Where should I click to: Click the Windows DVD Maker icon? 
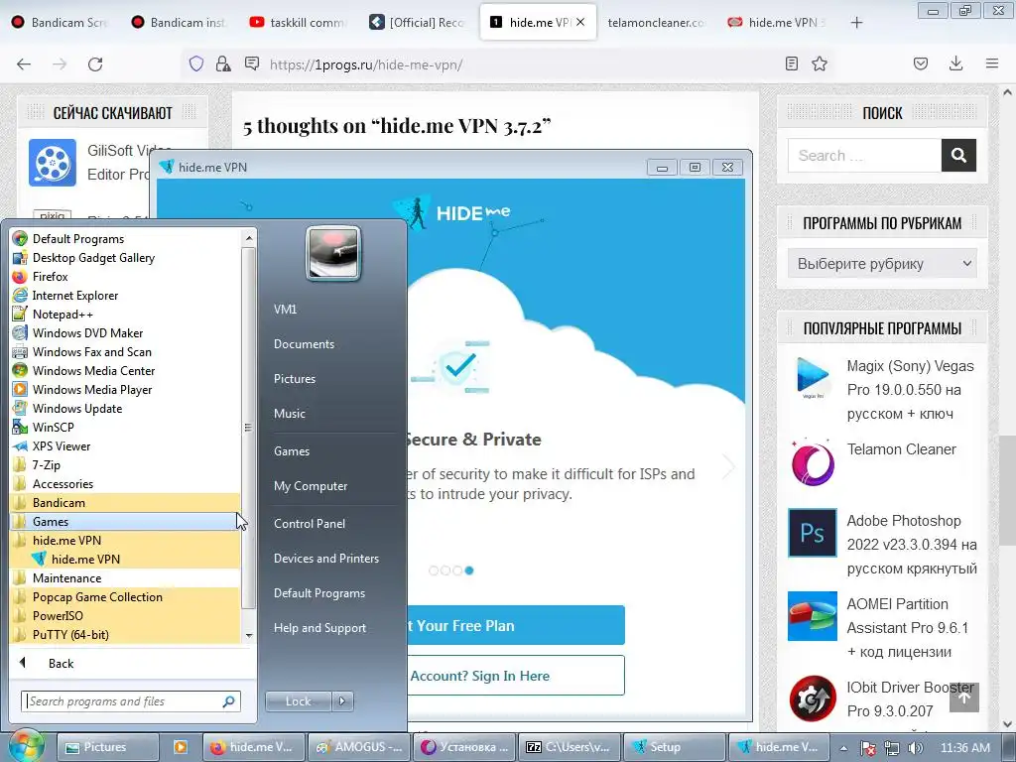(20, 333)
